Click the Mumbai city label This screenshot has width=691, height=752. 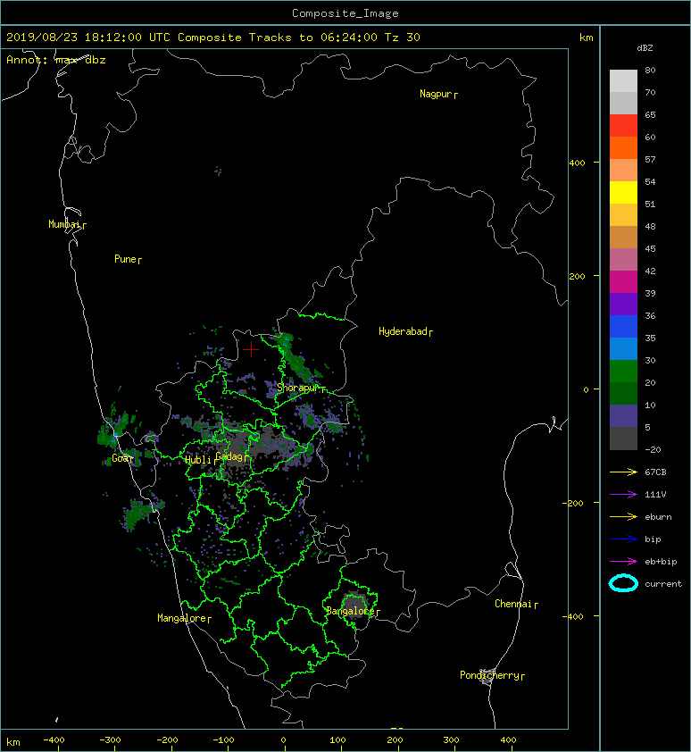click(x=64, y=224)
